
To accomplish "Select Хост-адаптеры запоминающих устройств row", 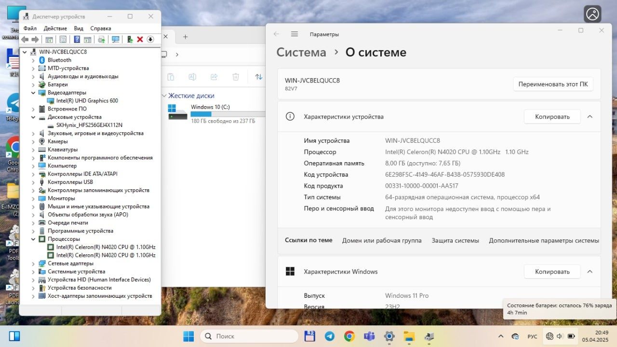I will 100,296.
